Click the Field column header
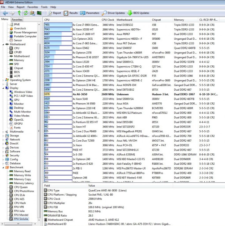The width and height of the screenshot is (225, 226). (x=65, y=186)
